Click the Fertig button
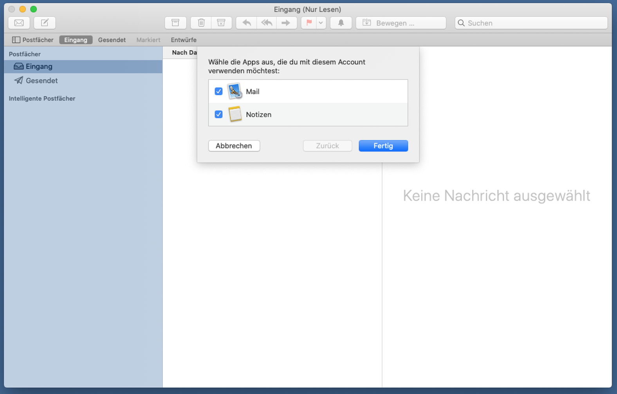The height and width of the screenshot is (394, 617). [x=383, y=146]
